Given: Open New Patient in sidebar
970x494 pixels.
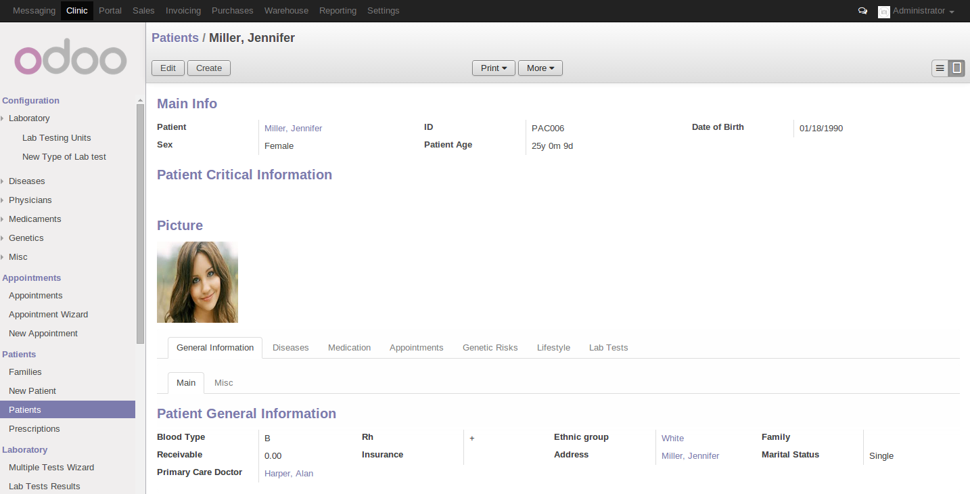Looking at the screenshot, I should [x=32, y=391].
